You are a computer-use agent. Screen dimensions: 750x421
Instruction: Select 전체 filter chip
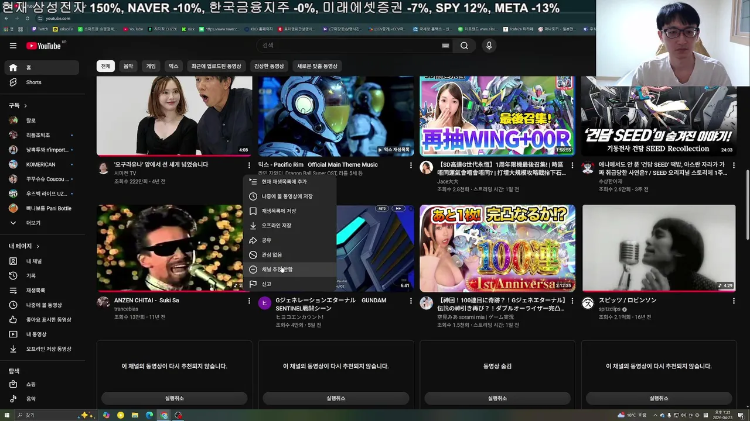(105, 67)
